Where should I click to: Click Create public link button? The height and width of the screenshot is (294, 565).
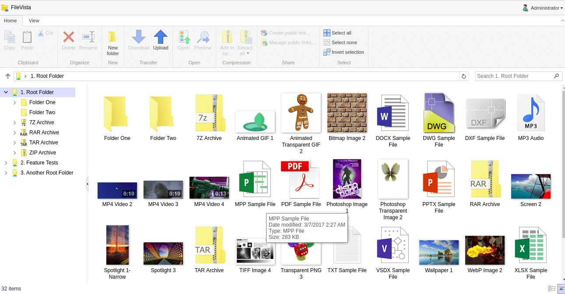(285, 33)
